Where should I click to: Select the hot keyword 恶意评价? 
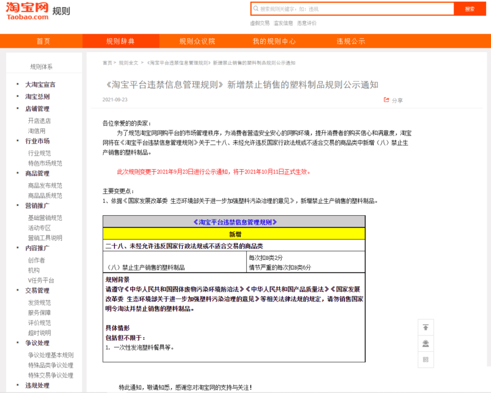point(306,23)
